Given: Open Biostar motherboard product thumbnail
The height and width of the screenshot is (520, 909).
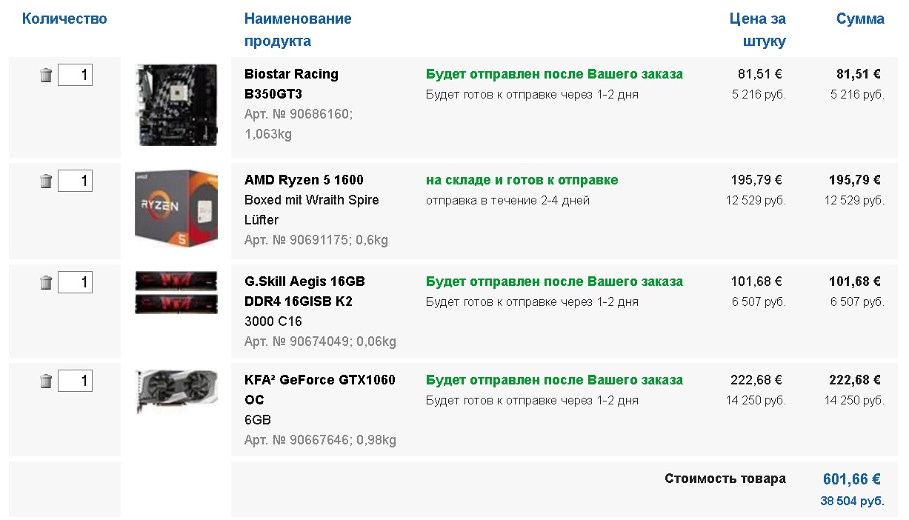Looking at the screenshot, I should (x=176, y=104).
